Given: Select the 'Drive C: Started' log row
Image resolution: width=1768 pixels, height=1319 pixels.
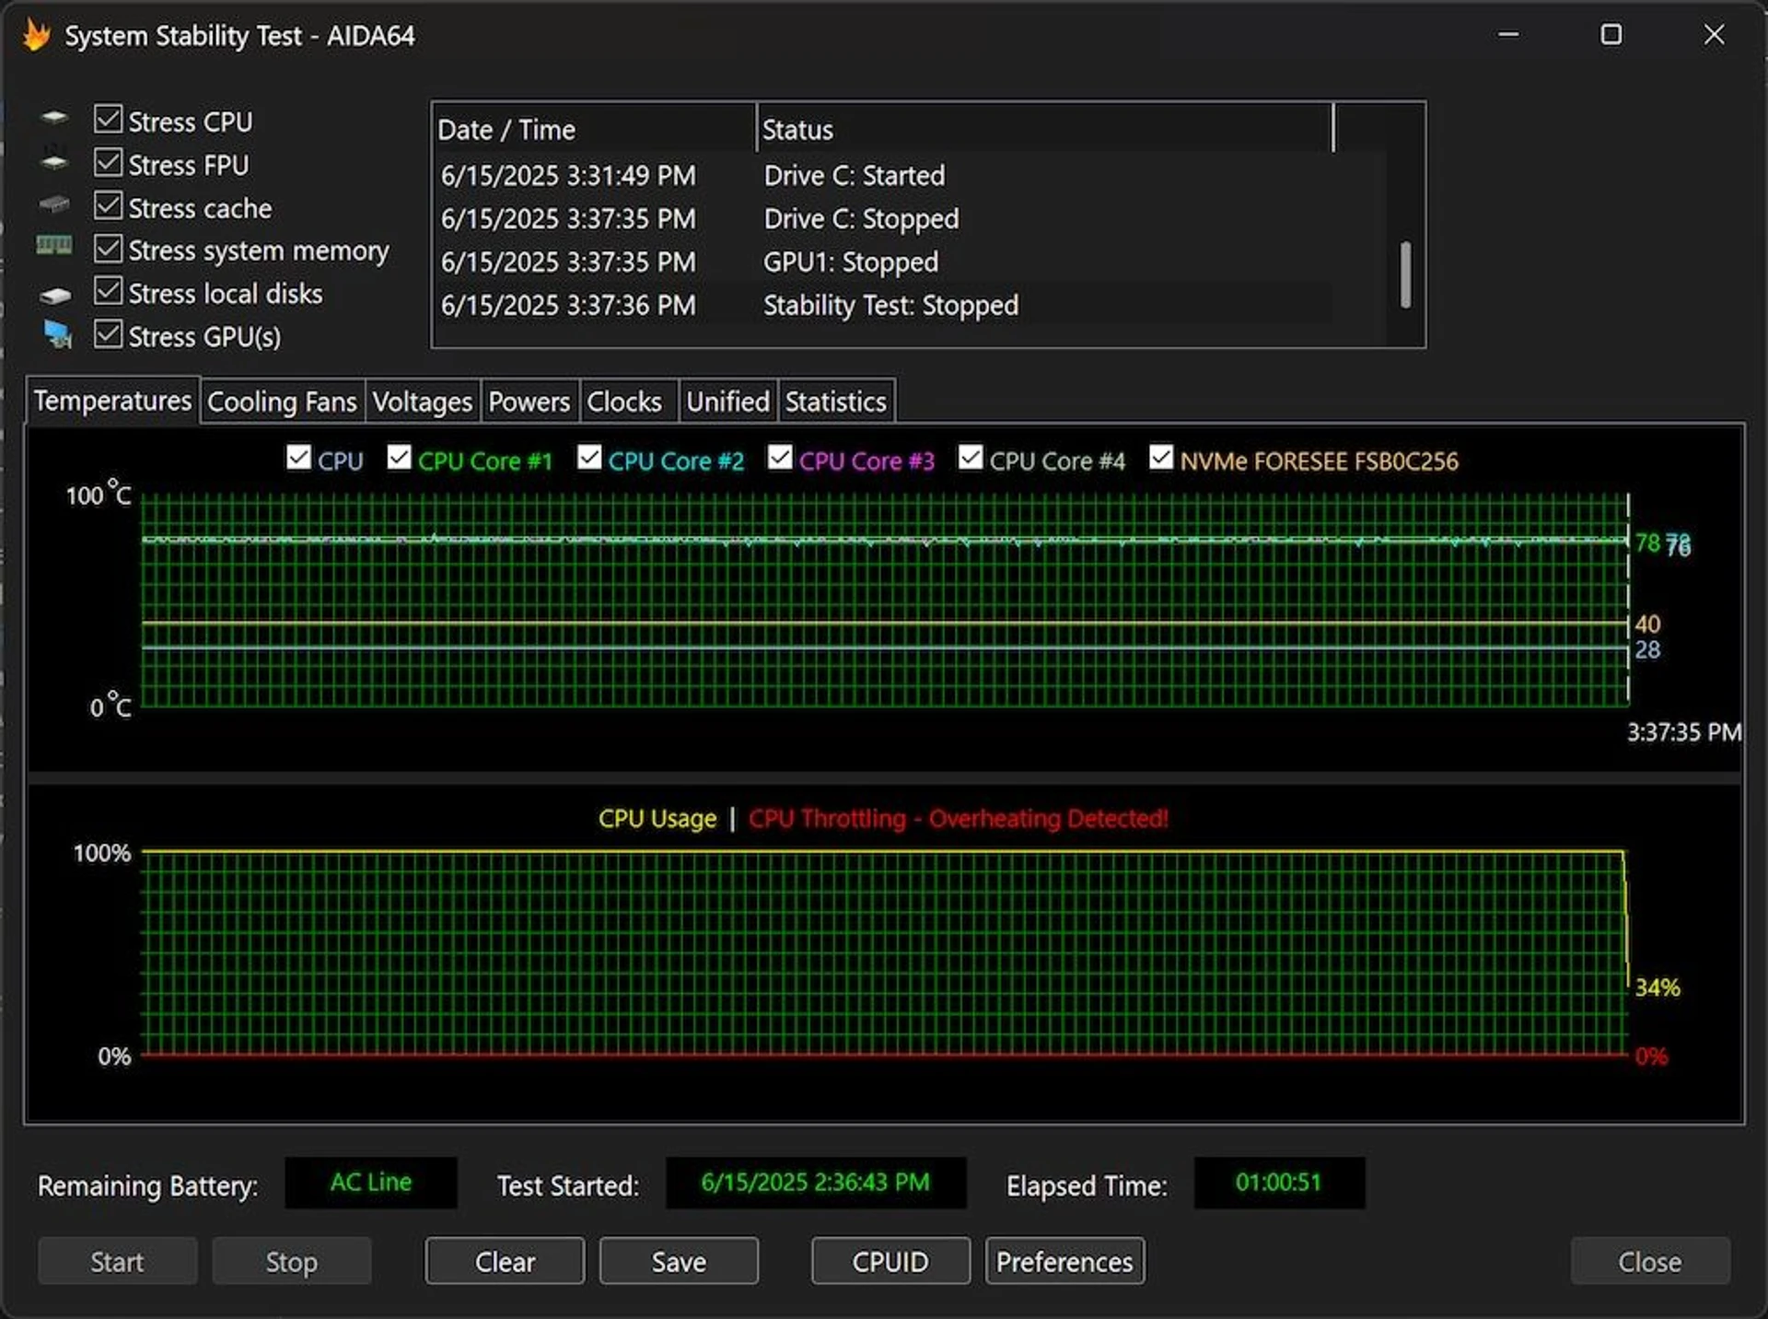Looking at the screenshot, I should coord(884,175).
